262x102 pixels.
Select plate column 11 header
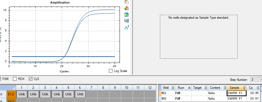pos(138,88)
